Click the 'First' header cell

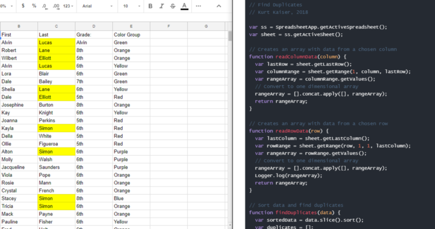[x=19, y=35]
